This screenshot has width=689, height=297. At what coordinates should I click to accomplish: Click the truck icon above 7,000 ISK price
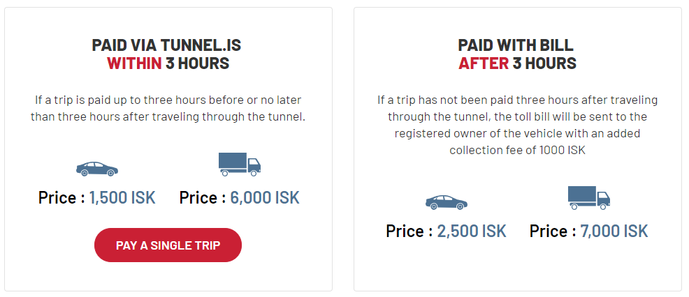[588, 197]
